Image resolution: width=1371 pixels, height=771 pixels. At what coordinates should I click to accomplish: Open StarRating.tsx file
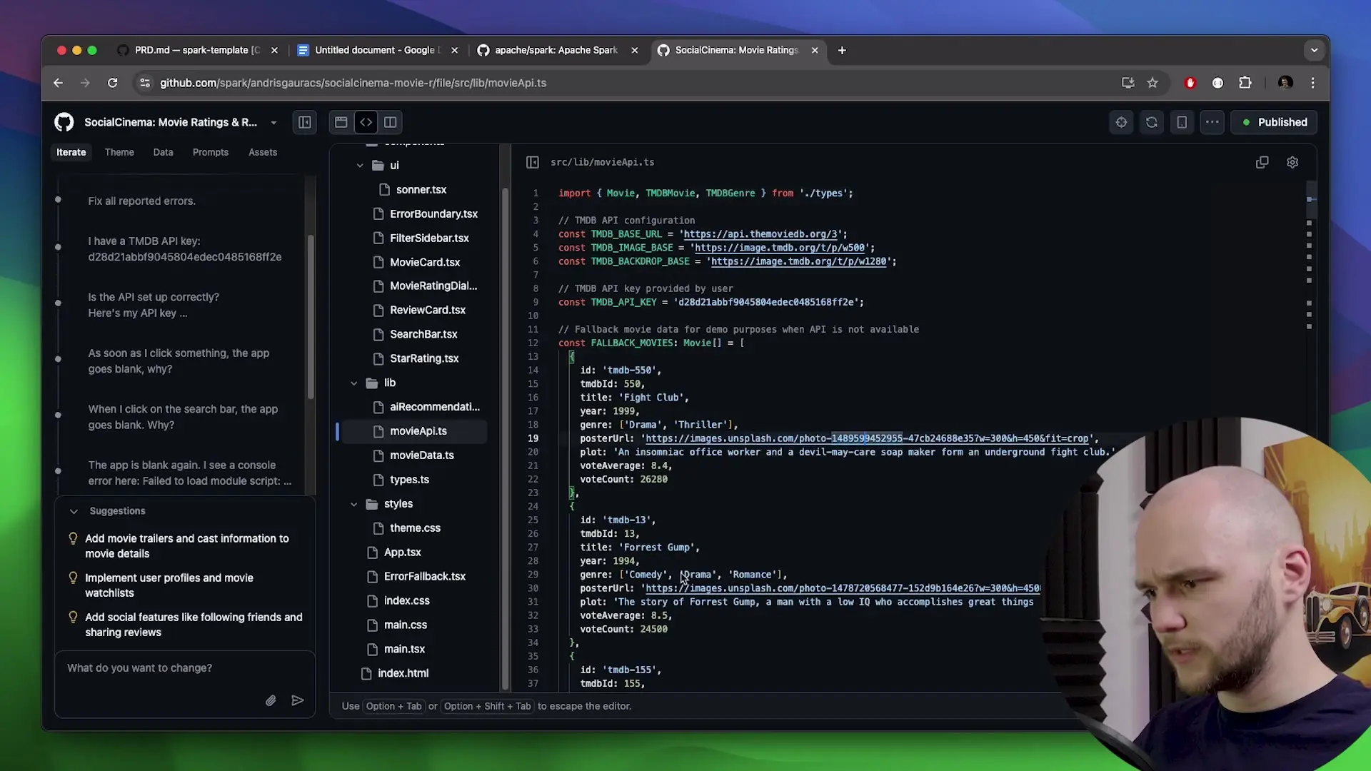(x=424, y=358)
